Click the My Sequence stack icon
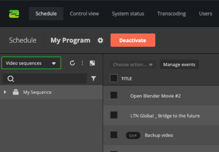 tap(16, 92)
